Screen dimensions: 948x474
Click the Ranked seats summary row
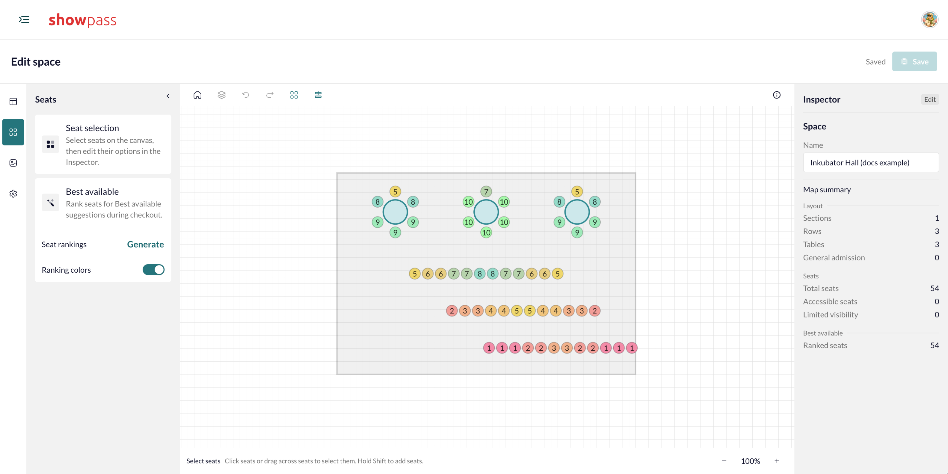pos(871,346)
